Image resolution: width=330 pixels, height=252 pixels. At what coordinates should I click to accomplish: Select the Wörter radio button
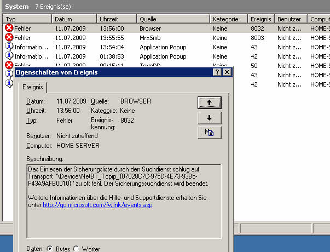coord(76,249)
